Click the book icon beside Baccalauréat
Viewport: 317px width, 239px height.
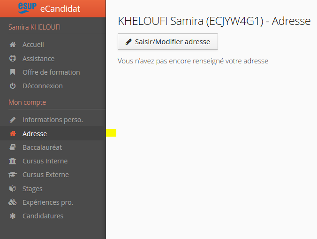13,147
